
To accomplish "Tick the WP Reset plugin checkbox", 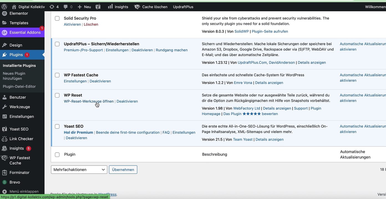I will pyautogui.click(x=57, y=95).
